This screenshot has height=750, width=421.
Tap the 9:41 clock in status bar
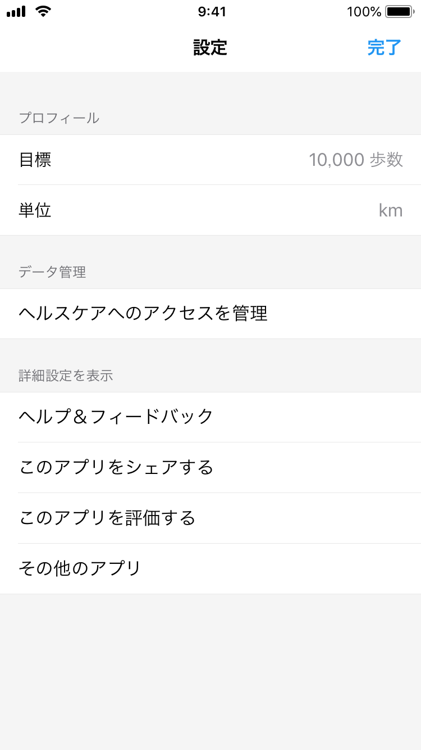click(x=212, y=11)
